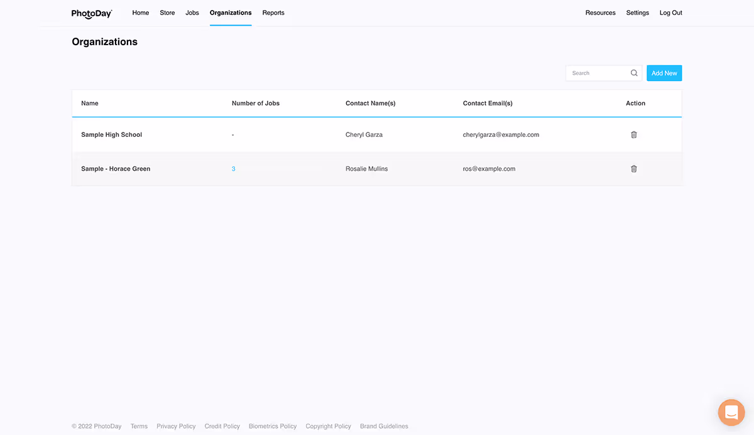Select the Organizations tab

(231, 13)
